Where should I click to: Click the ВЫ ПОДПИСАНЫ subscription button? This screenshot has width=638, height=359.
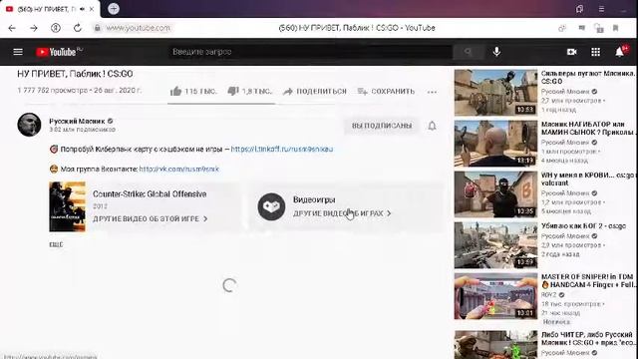(x=382, y=126)
